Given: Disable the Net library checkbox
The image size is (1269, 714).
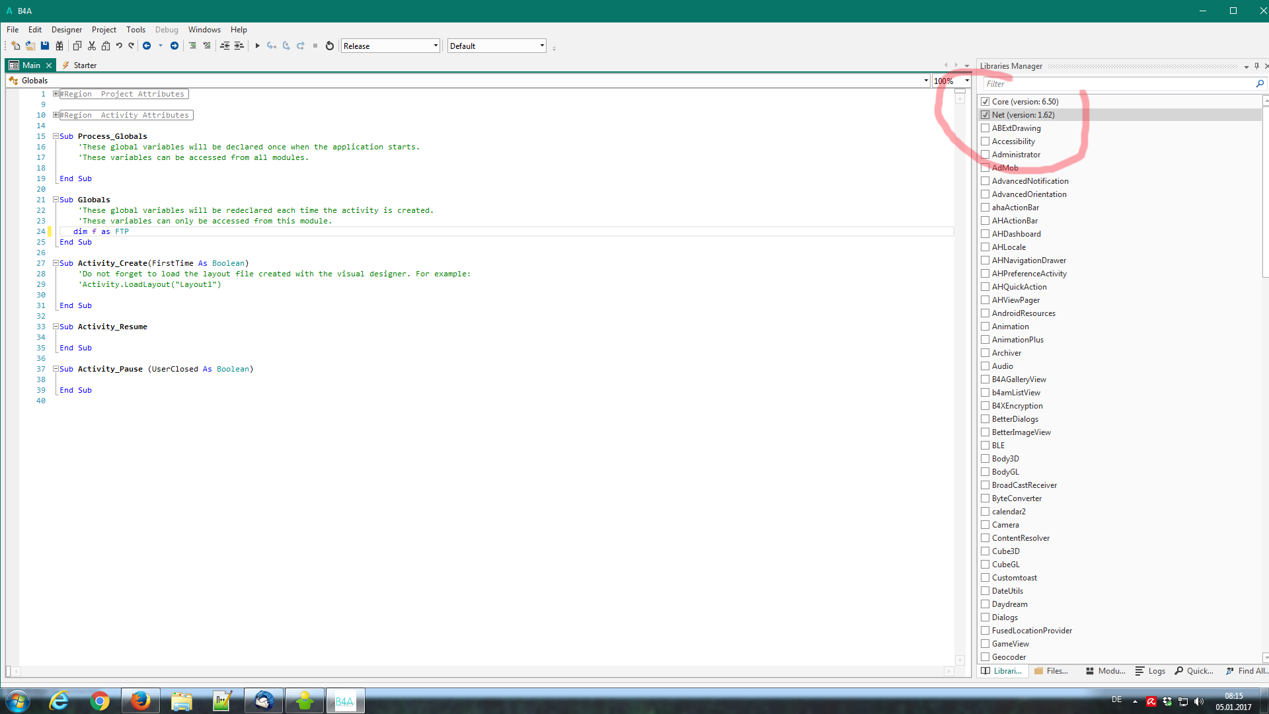Looking at the screenshot, I should tap(985, 114).
